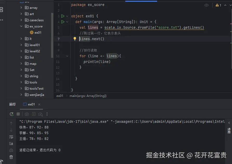The image size is (232, 164).
Task: Expand the toolsTest folder
Action: click(21, 88)
